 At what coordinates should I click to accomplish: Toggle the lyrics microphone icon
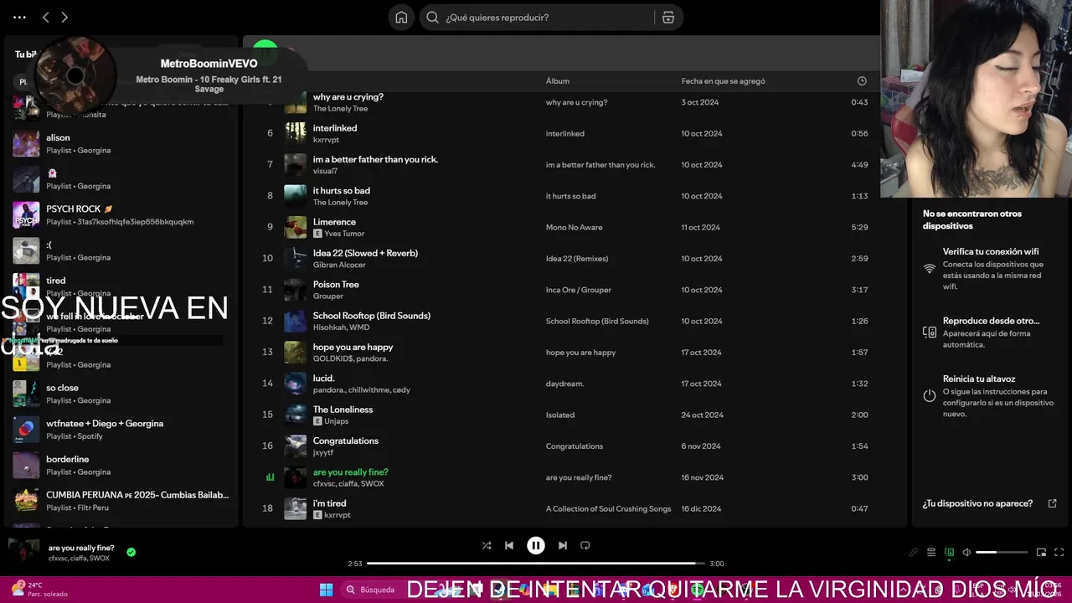click(914, 552)
